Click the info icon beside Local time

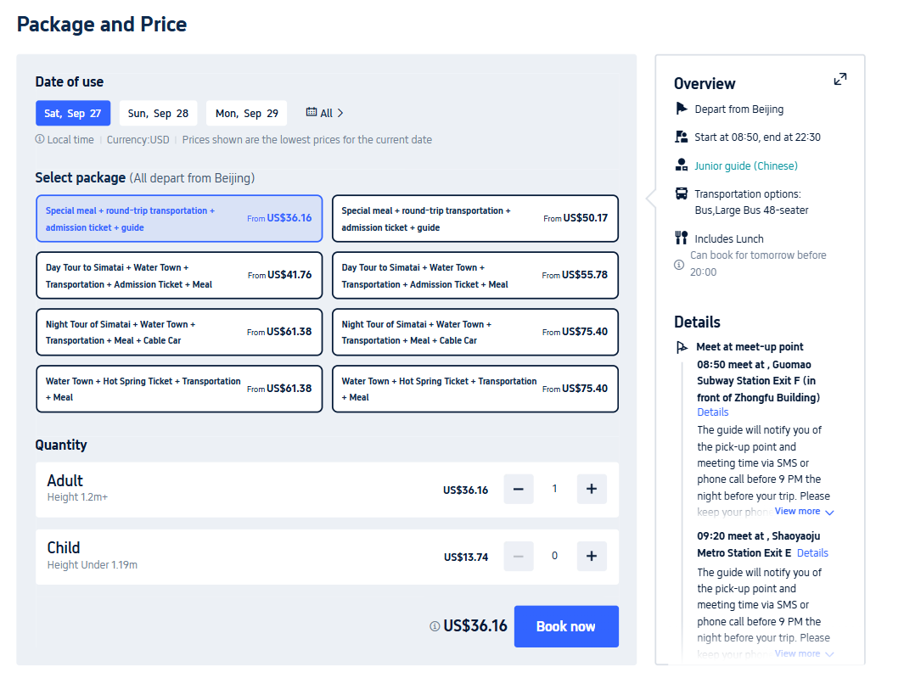(x=40, y=139)
